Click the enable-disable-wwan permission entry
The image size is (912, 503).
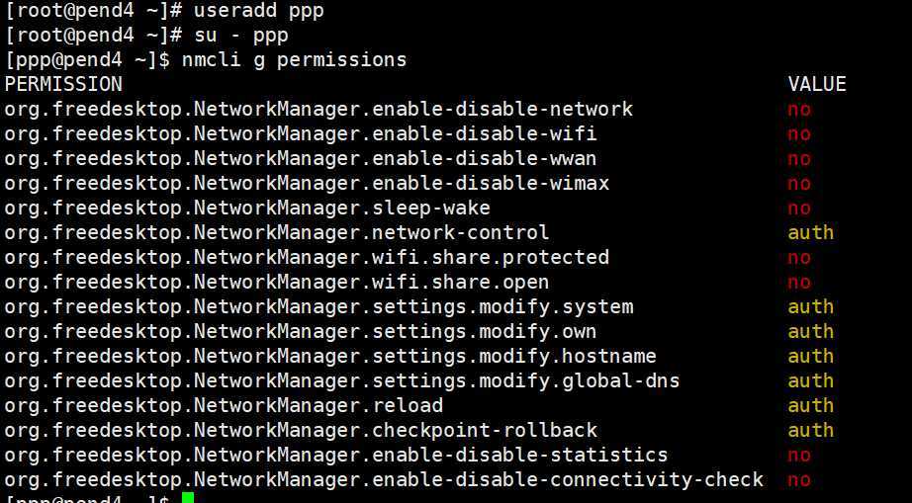(301, 158)
